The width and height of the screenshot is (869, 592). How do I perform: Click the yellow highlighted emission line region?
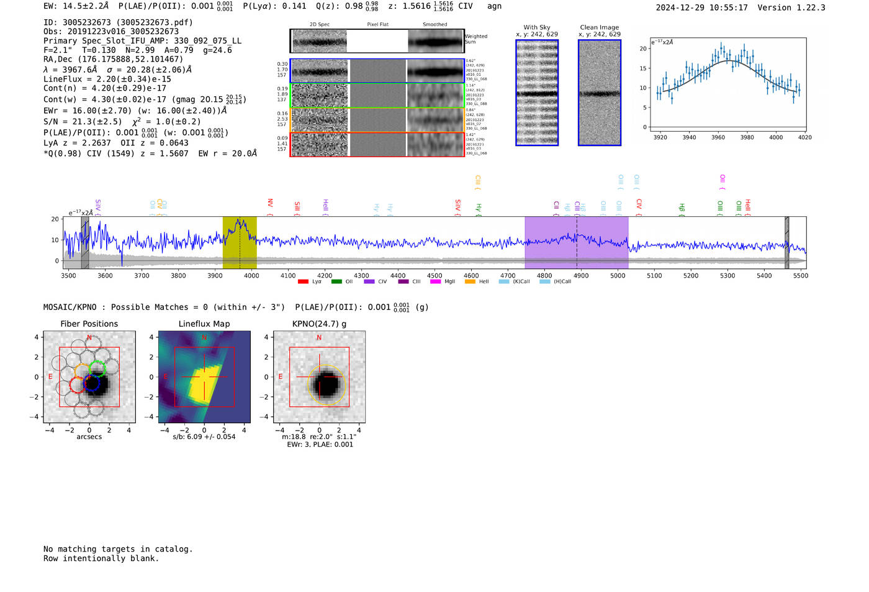coord(240,242)
